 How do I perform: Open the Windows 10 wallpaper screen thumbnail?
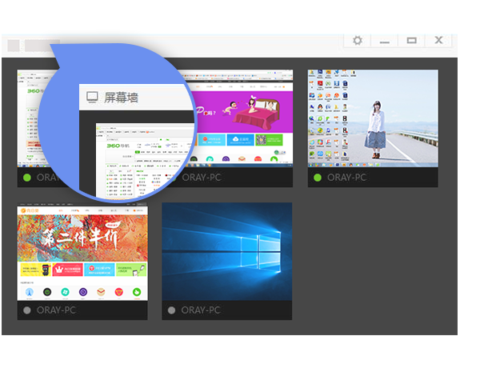(227, 251)
